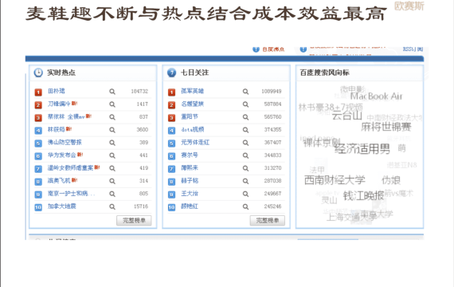Open the 重阳节 link
Screen dimensions: 454x287
point(190,116)
